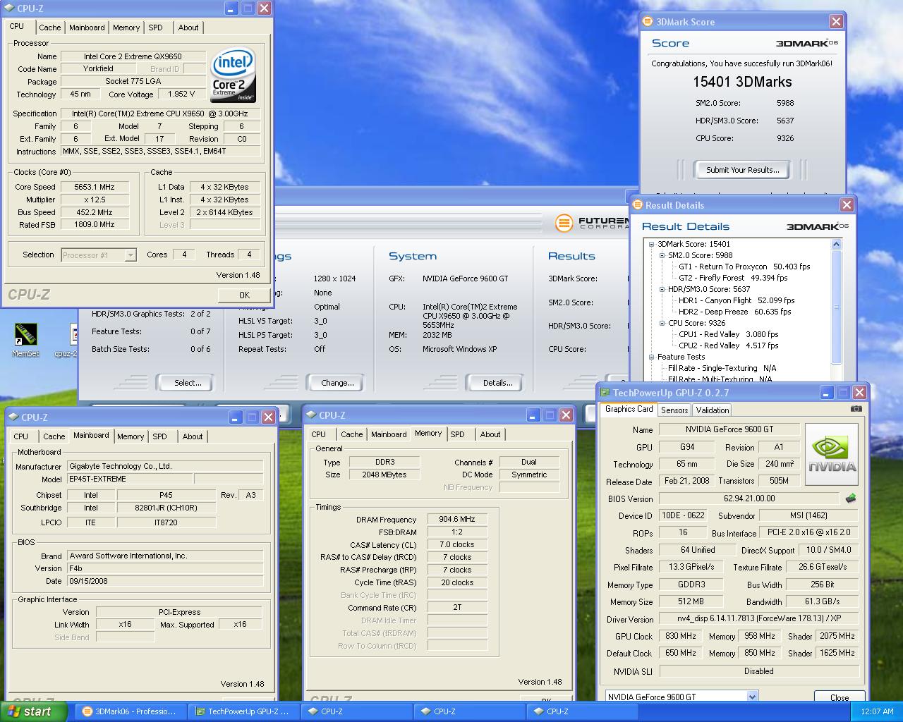
Task: Click the title icon of CPU-Z Mainboard window
Action: tap(13, 417)
